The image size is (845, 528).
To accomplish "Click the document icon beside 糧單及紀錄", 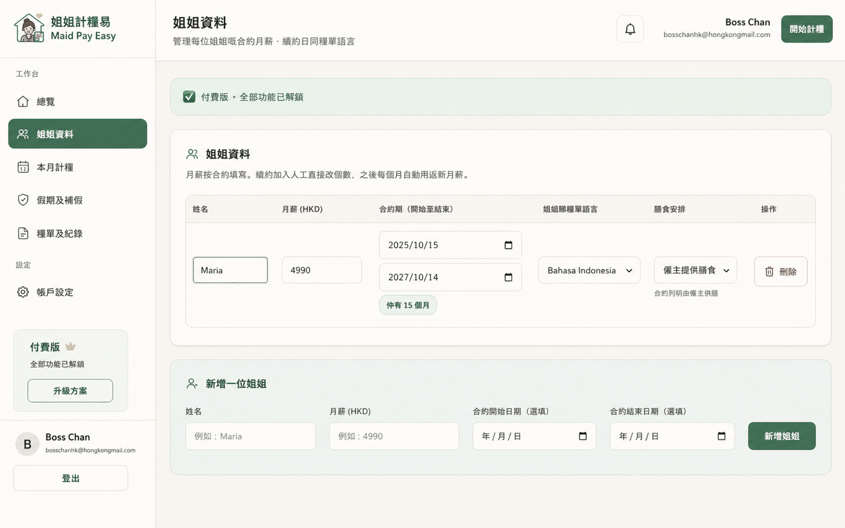I will 23,233.
